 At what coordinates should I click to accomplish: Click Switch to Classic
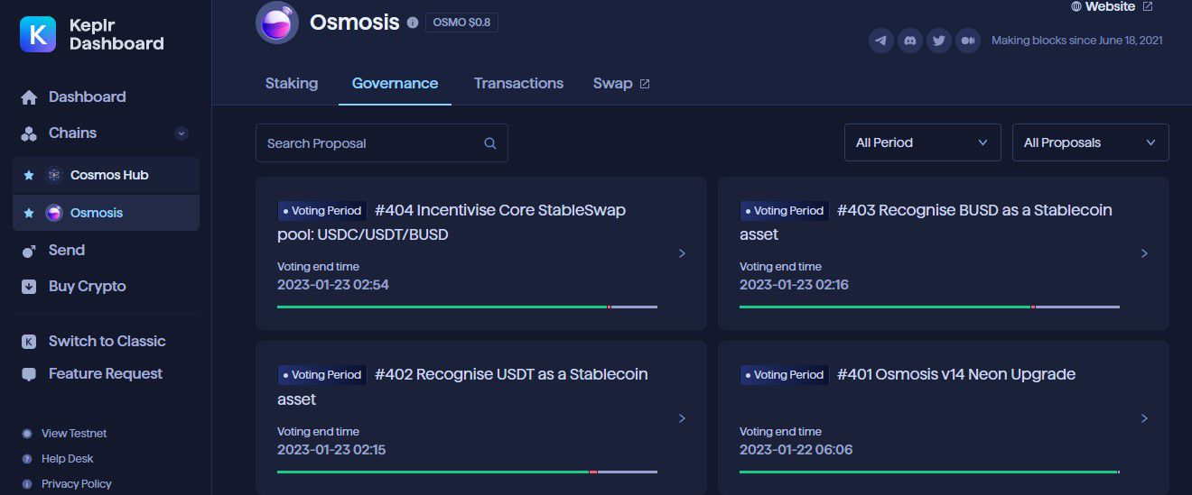pyautogui.click(x=107, y=341)
